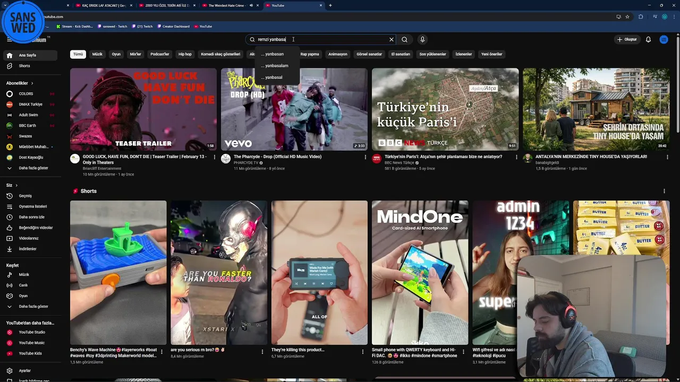The image size is (680, 382).
Task: Open a new browser tab
Action: [330, 5]
